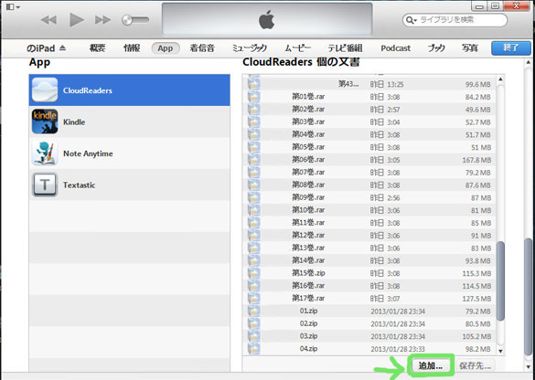Image resolution: width=535 pixels, height=380 pixels.
Task: Click the file icon for 第07巻.rar
Action: click(x=254, y=173)
